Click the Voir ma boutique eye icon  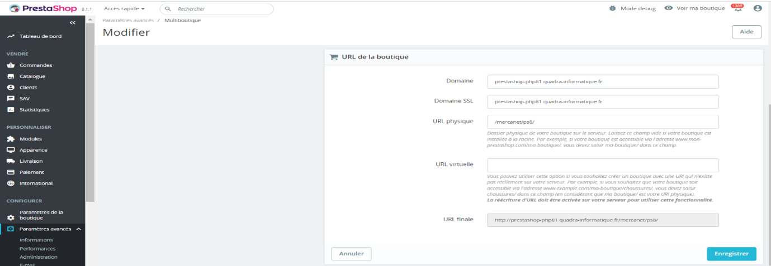pyautogui.click(x=668, y=8)
